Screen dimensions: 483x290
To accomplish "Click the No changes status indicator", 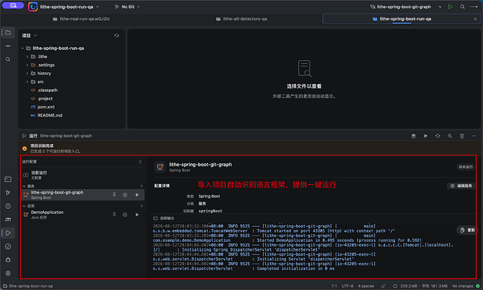I will (x=465, y=286).
